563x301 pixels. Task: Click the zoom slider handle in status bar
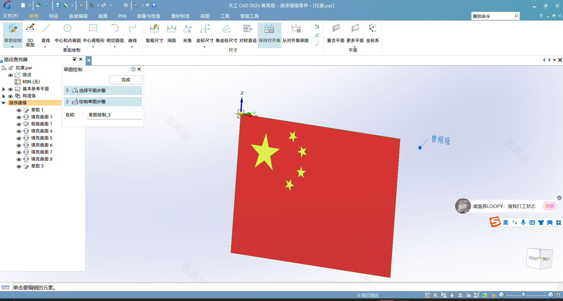[524, 295]
